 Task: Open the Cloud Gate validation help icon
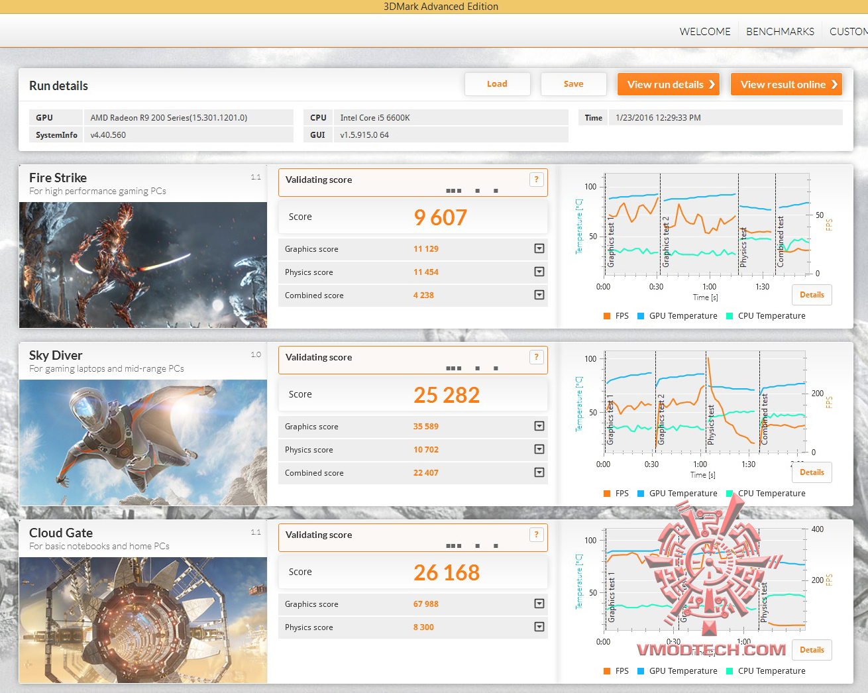pos(537,535)
